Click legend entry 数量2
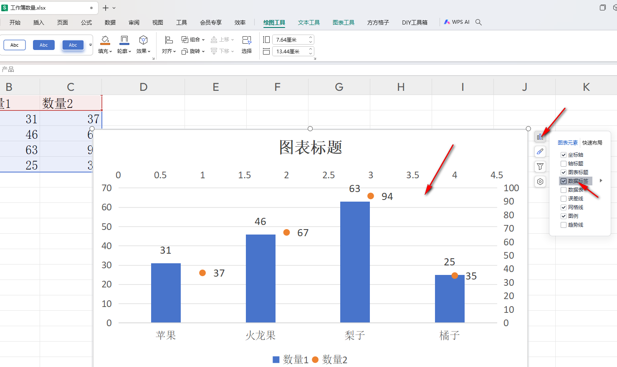617x367 pixels. (x=329, y=360)
